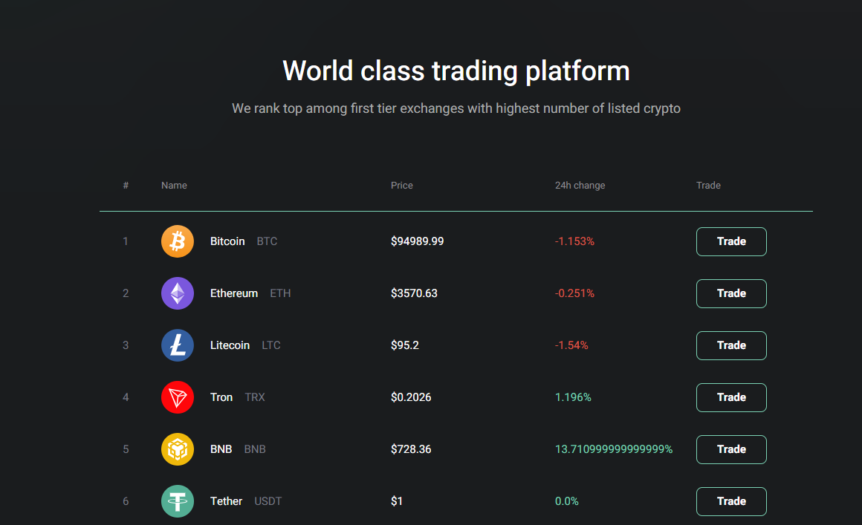This screenshot has height=525, width=862.
Task: Choose the Trade button for Tether
Action: [x=731, y=501]
